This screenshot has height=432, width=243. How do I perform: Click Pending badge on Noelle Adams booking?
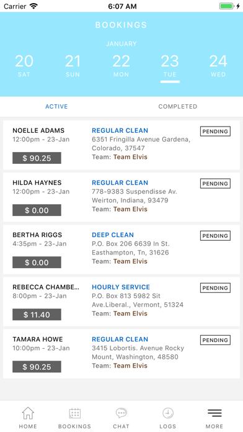215,132
